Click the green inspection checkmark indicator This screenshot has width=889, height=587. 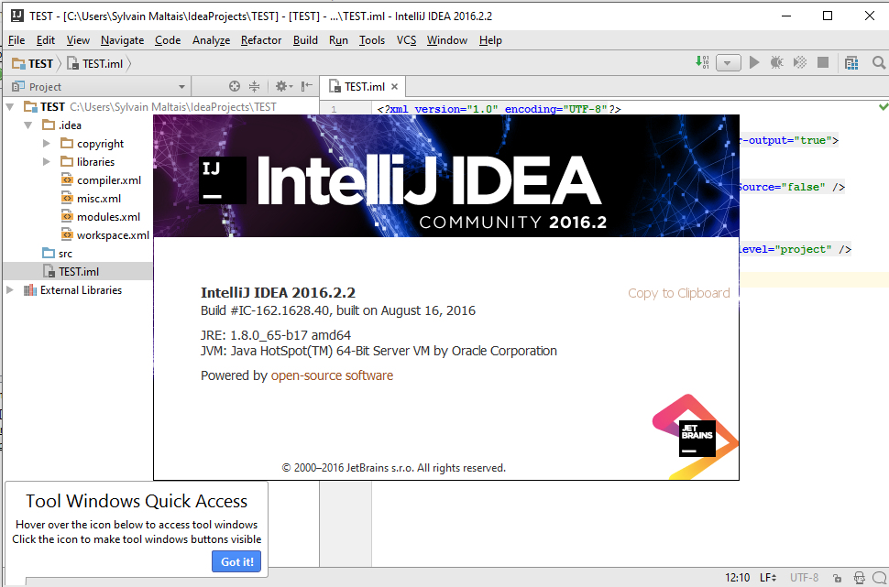point(883,106)
